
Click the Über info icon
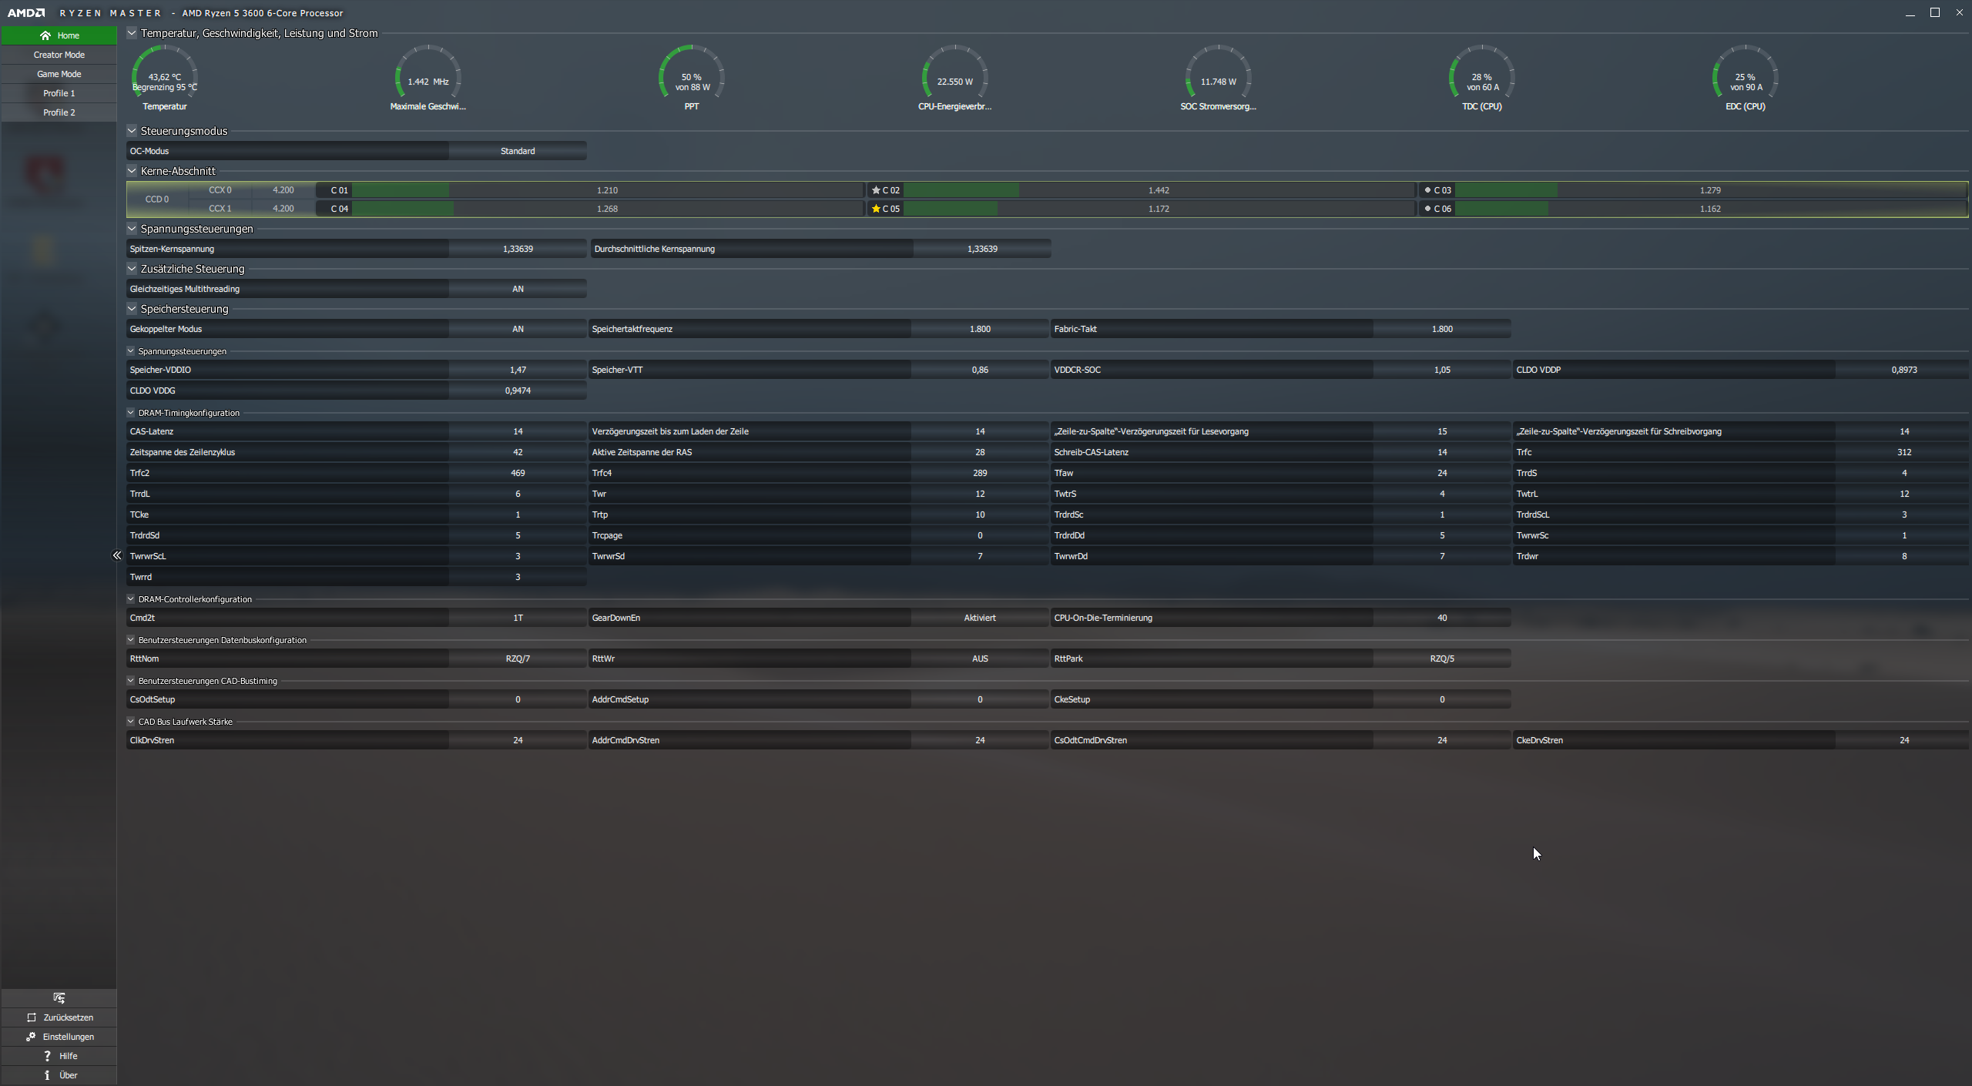pyautogui.click(x=47, y=1075)
